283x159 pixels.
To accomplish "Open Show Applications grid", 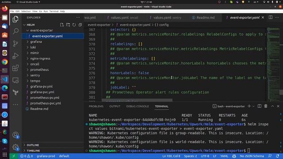I will [x=5, y=155].
